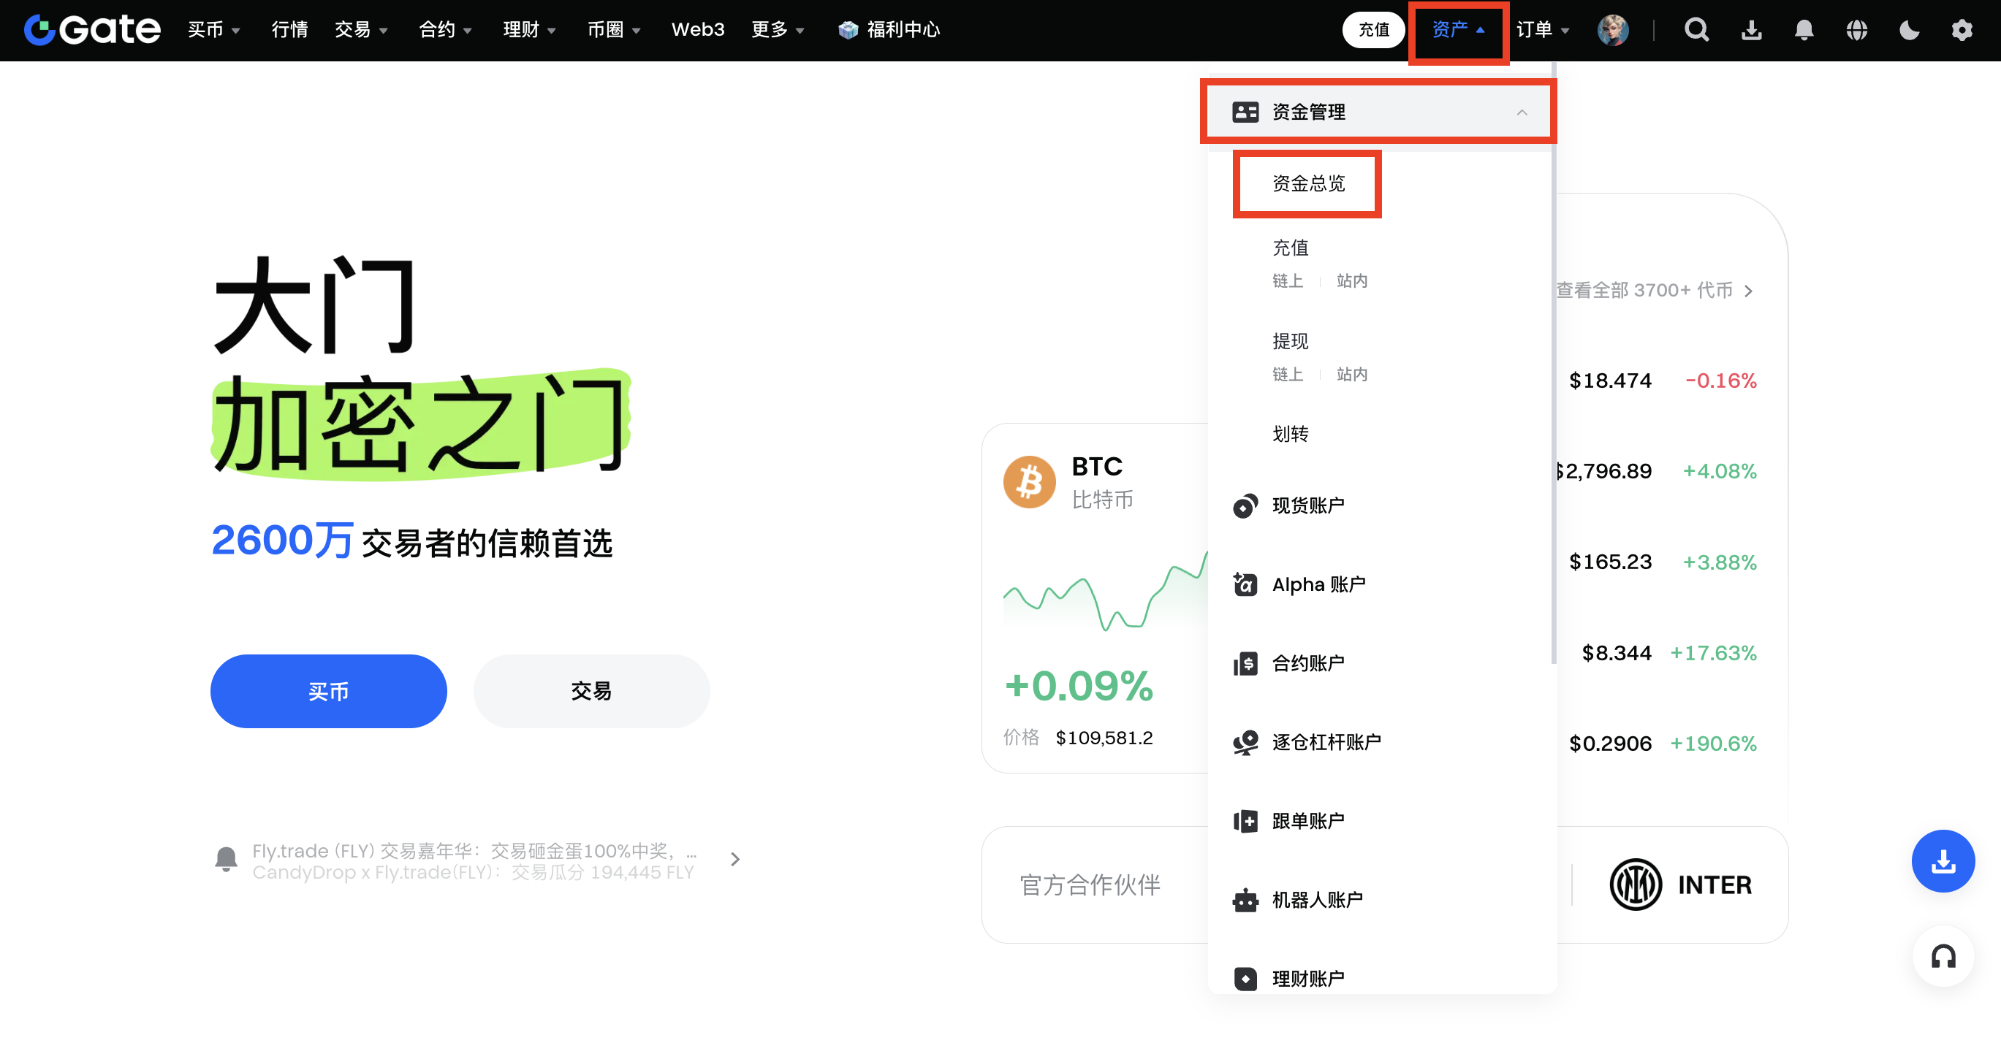Click the settings gear icon
The image size is (2001, 1062).
coord(1962,30)
